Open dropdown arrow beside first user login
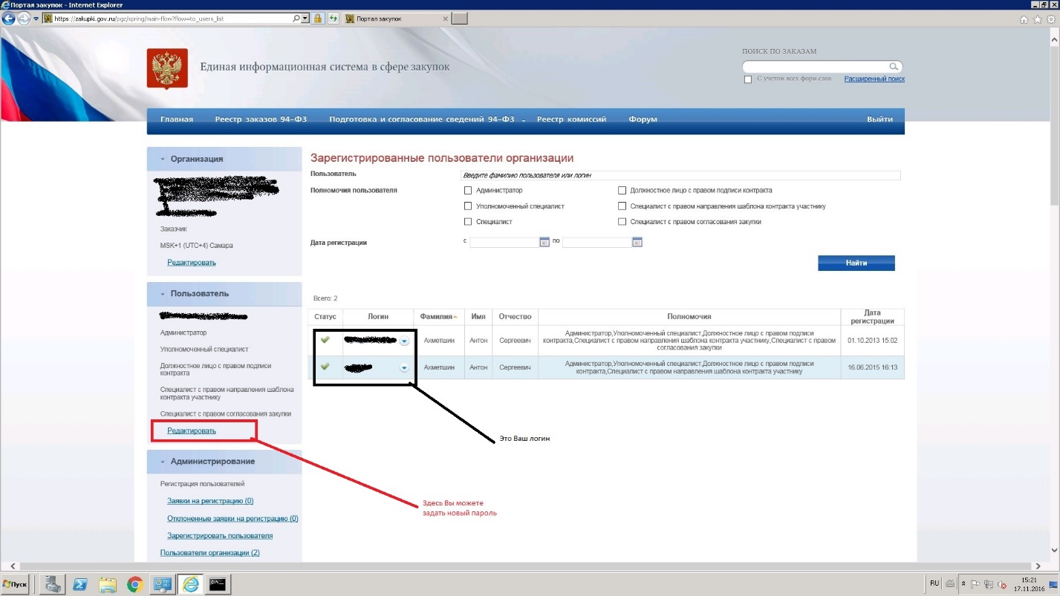 point(404,341)
